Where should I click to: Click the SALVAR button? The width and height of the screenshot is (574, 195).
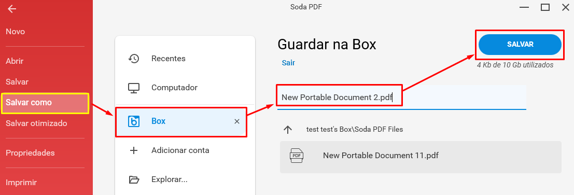[520, 45]
